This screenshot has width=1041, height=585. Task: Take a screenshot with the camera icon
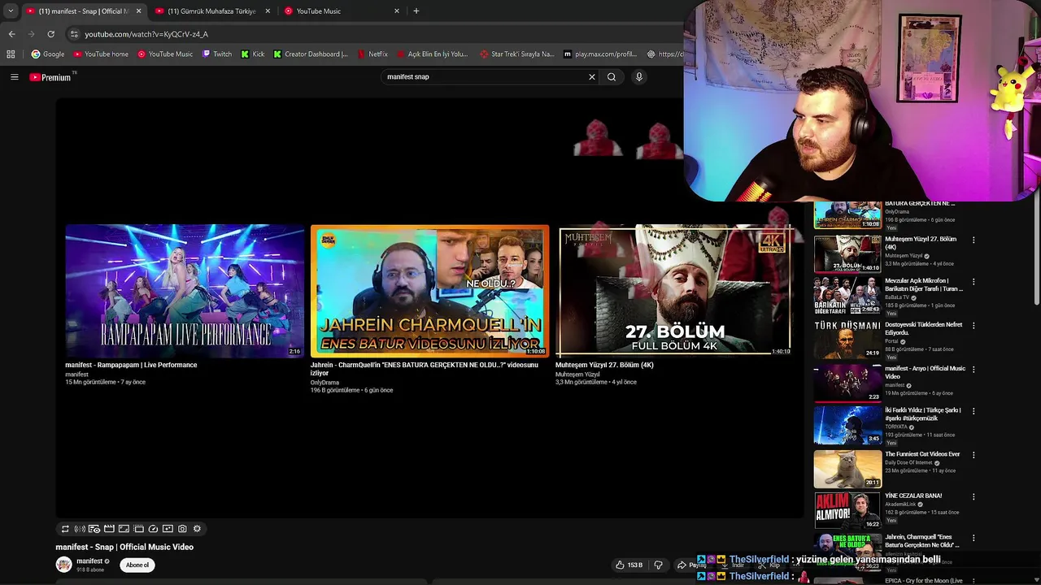[182, 529]
